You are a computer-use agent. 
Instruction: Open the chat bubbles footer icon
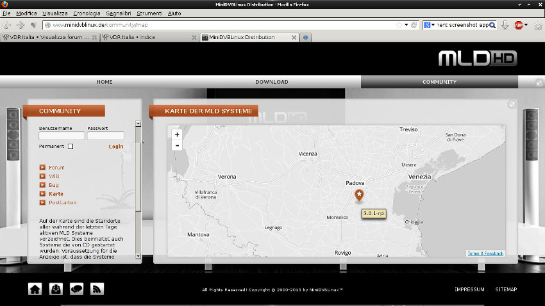tap(76, 289)
